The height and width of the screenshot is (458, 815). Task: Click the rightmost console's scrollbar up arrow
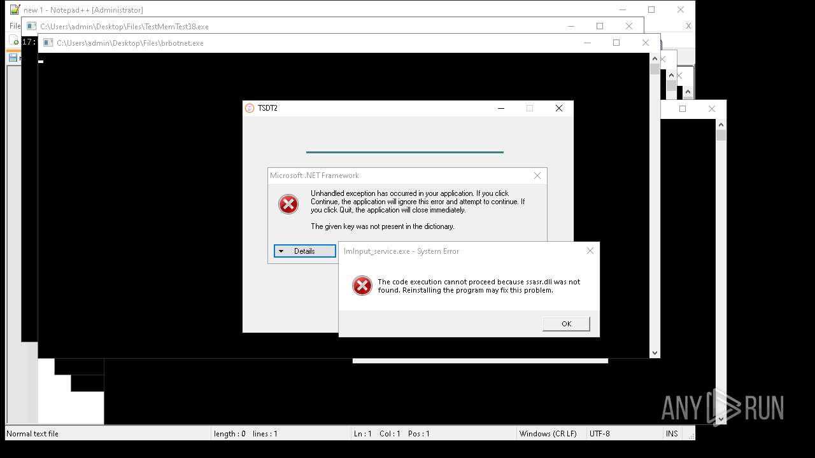pyautogui.click(x=721, y=124)
